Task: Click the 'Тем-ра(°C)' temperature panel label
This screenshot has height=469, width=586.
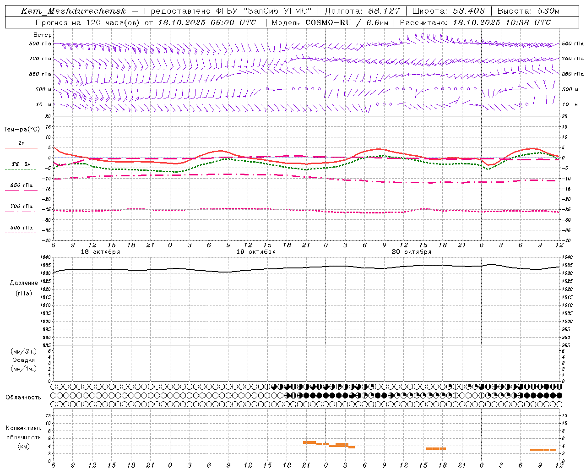Action: 22,130
